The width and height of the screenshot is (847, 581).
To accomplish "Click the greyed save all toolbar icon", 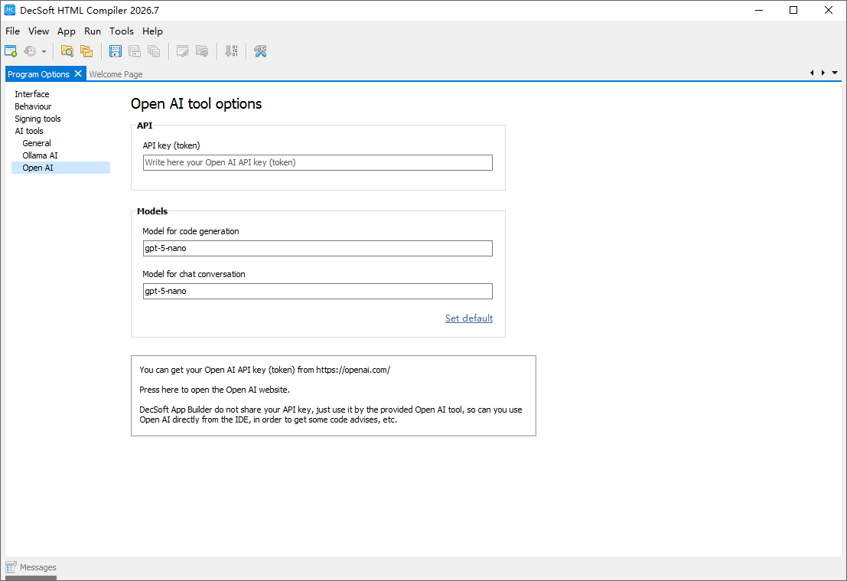I will click(154, 51).
